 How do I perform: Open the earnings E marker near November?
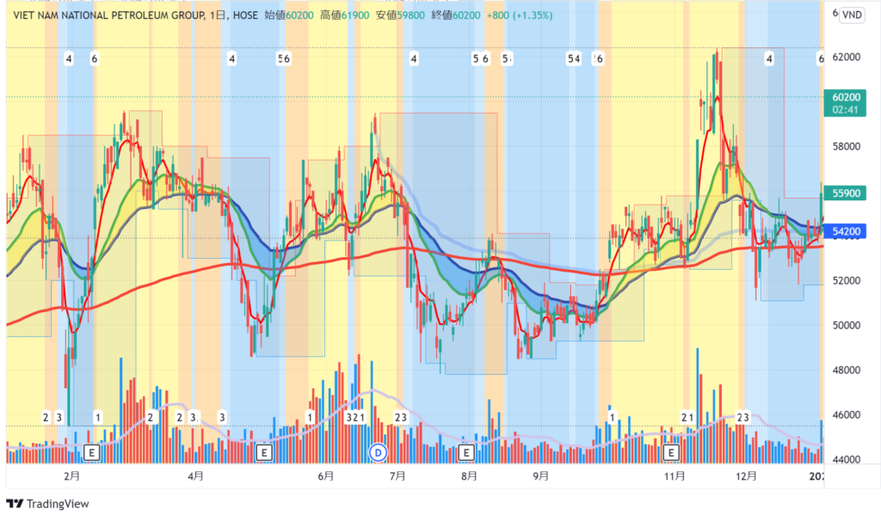670,452
